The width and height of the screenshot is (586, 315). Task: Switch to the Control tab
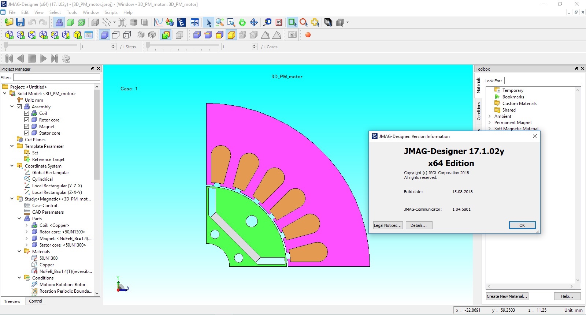[36, 301]
